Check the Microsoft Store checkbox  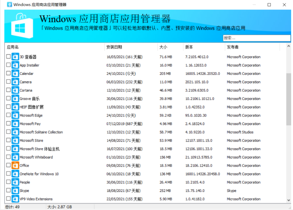point(8,140)
